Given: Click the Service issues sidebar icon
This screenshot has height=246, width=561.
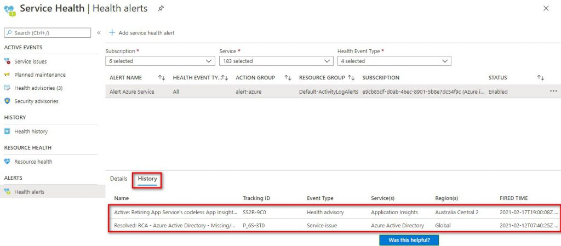Looking at the screenshot, I should [8, 62].
